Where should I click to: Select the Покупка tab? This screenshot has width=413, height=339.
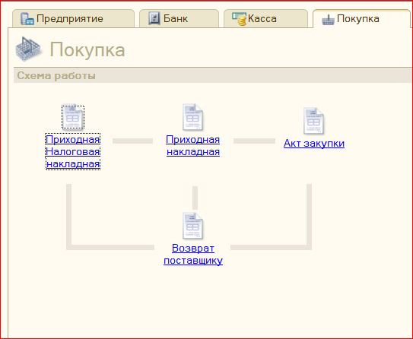(361, 18)
